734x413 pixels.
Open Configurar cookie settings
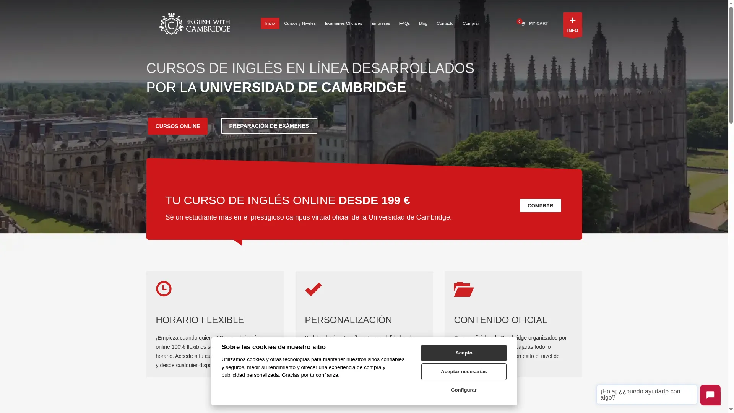[x=464, y=390]
